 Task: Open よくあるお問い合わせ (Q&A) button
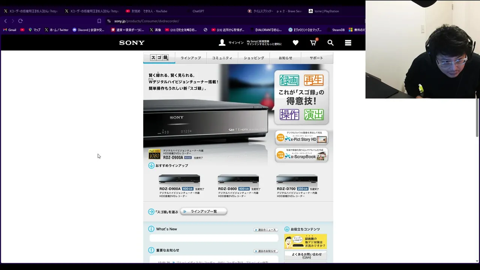coord(306,256)
